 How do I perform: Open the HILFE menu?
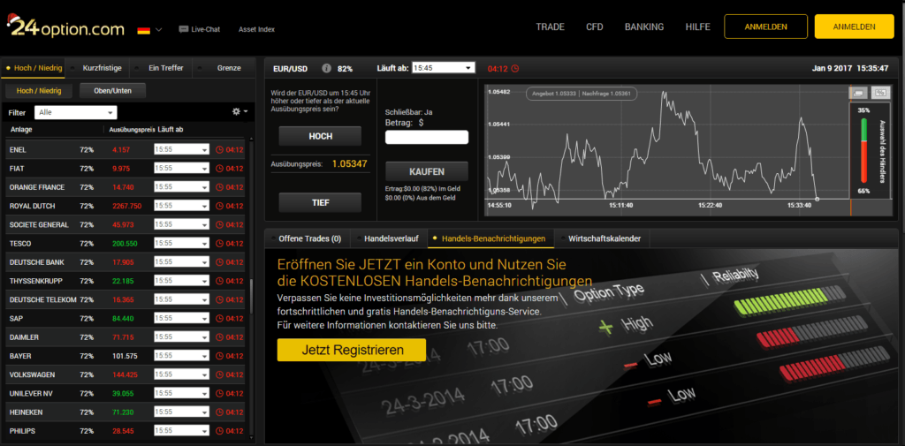point(698,27)
